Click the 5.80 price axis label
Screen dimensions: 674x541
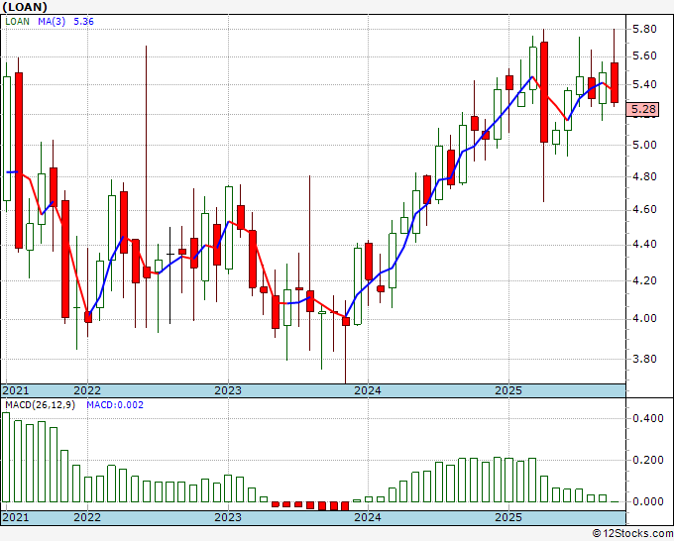coord(644,29)
